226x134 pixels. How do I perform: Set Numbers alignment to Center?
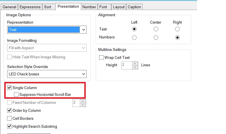coord(156,38)
